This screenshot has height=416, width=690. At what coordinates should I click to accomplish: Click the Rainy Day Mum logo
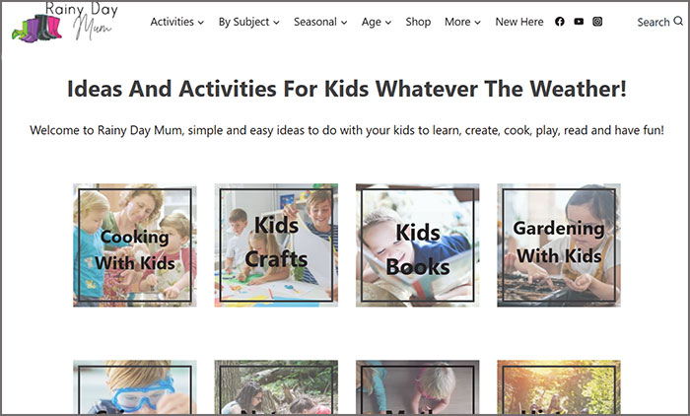(61, 23)
